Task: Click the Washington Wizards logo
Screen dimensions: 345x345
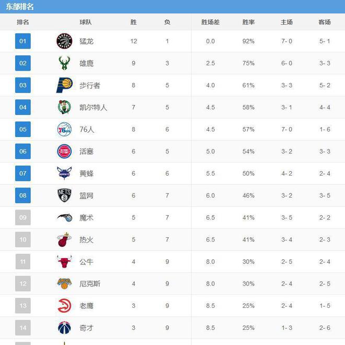Action: [64, 328]
